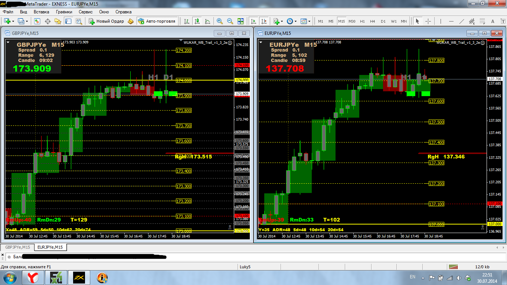This screenshot has height=285, width=507.
Task: Draw a vertical line on chart
Action: point(441,21)
